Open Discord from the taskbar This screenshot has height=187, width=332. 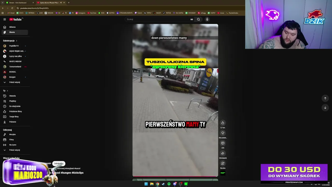tap(175, 184)
